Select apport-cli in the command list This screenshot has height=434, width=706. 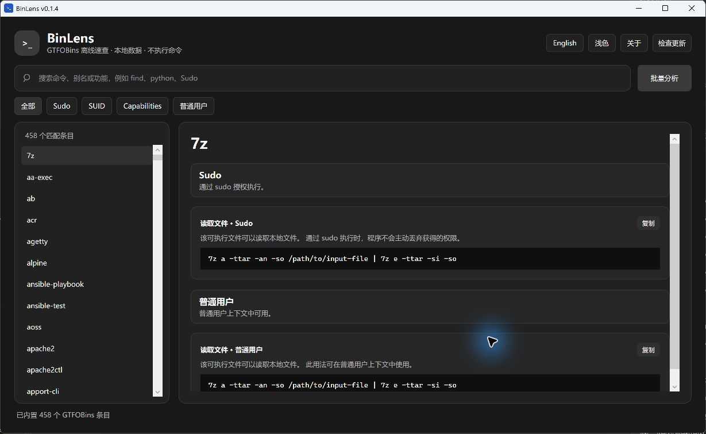point(87,391)
